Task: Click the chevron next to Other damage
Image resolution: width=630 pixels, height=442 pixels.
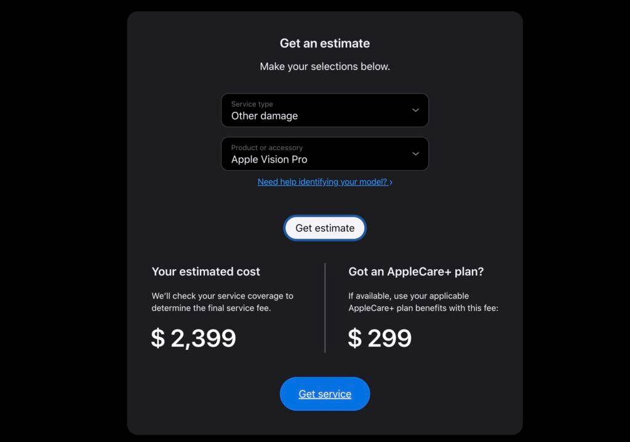Action: tap(416, 110)
